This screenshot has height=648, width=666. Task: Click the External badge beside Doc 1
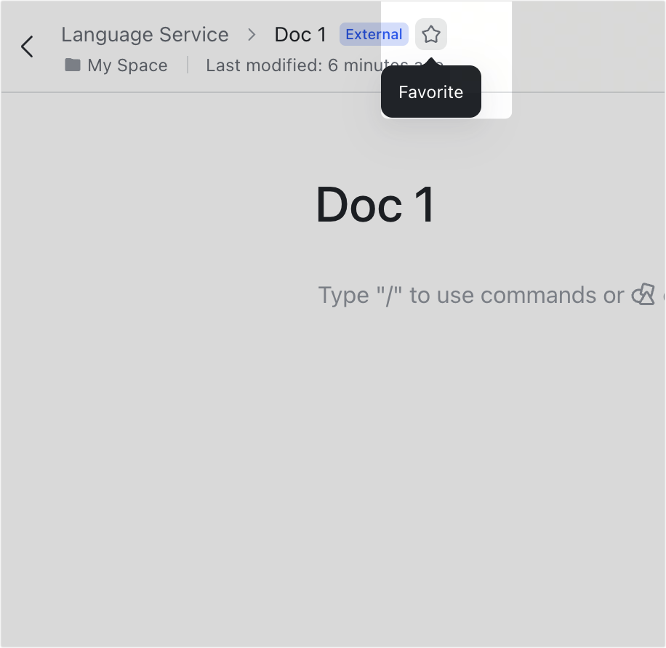tap(374, 34)
